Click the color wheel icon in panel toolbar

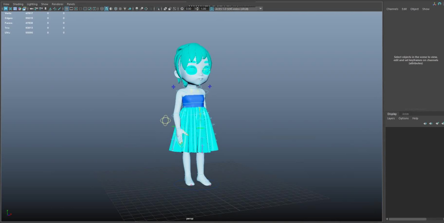pyautogui.click(x=20, y=9)
